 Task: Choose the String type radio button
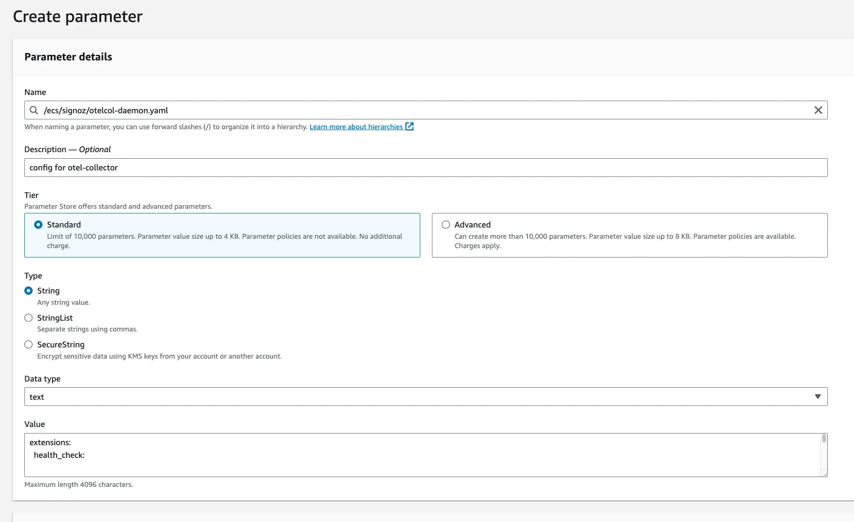click(x=29, y=291)
